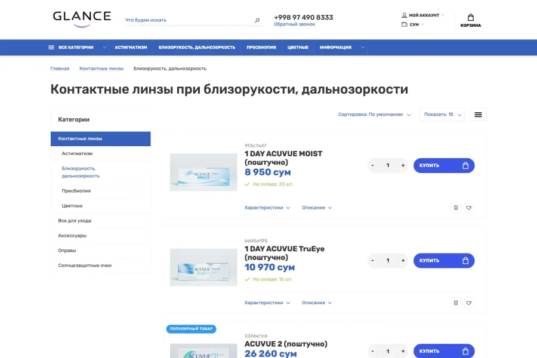
Task: Click 1 DAY ACUVUE MOIST product image
Action: (203, 172)
